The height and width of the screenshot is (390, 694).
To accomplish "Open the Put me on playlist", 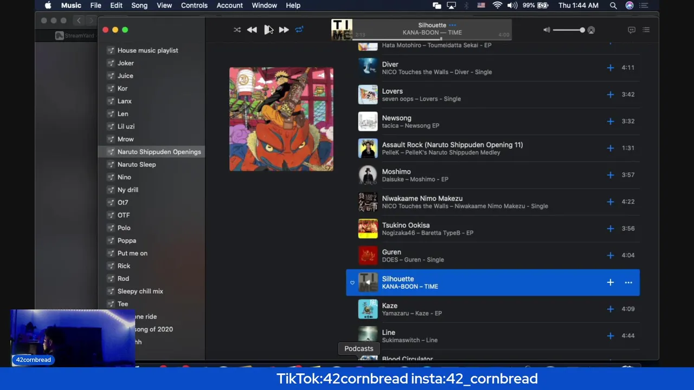I will click(152, 253).
